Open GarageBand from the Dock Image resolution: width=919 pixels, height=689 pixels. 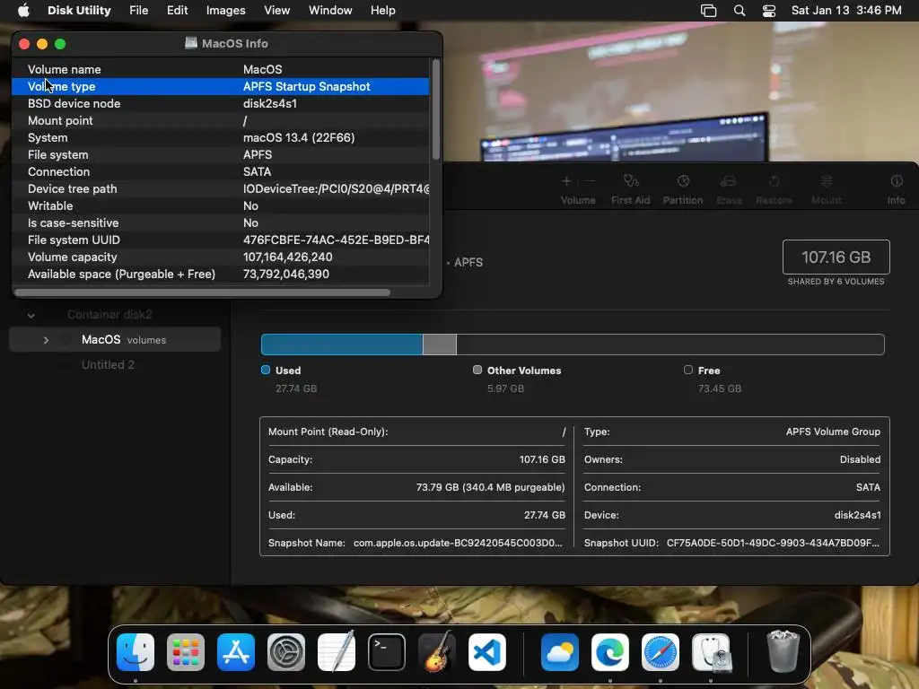[x=437, y=652]
